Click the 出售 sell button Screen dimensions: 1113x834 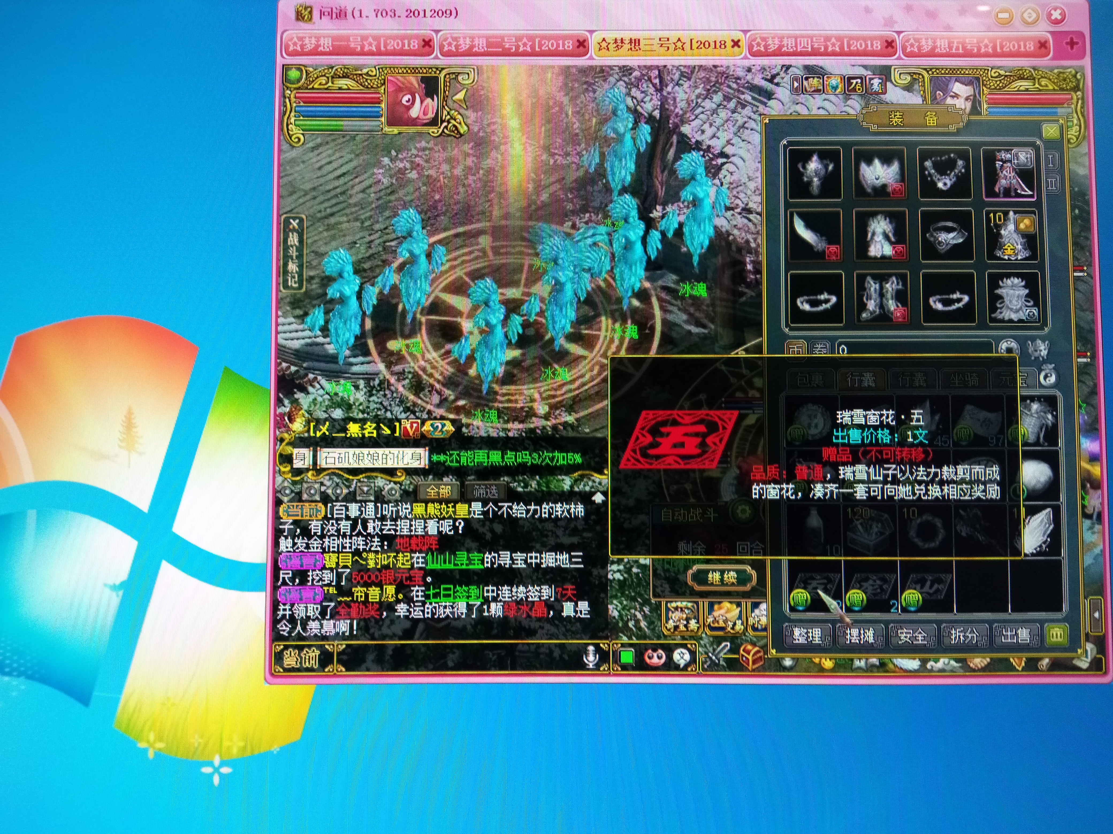pyautogui.click(x=1016, y=636)
